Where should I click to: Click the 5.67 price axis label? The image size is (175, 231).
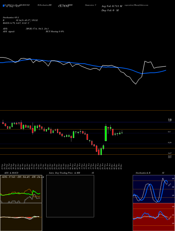click(x=170, y=154)
